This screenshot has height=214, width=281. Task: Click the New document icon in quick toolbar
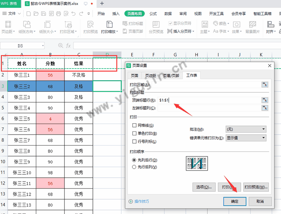(x=28, y=14)
